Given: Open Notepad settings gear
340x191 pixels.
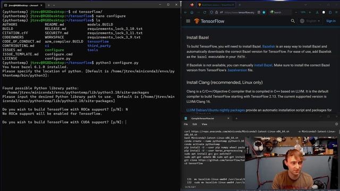Looking at the screenshot, I should (x=336, y=124).
